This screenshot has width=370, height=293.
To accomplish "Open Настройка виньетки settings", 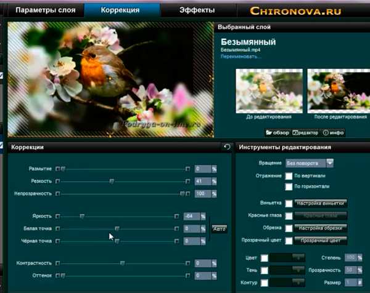I will 321,203.
